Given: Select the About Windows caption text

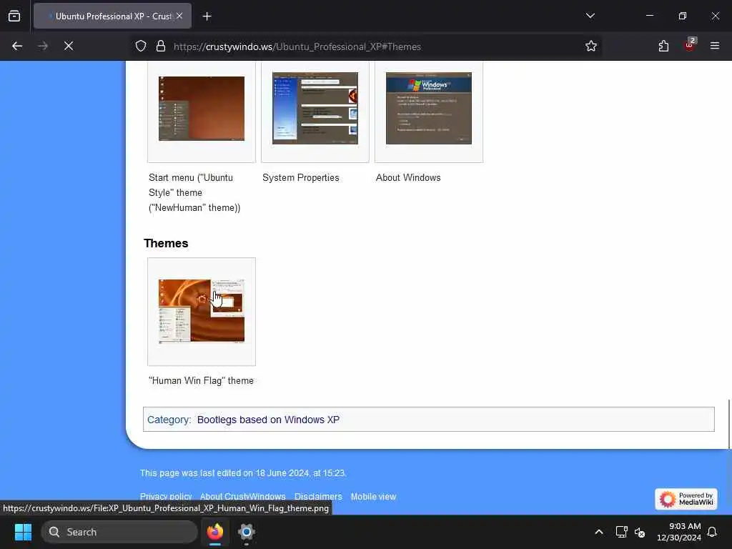Looking at the screenshot, I should pyautogui.click(x=408, y=178).
